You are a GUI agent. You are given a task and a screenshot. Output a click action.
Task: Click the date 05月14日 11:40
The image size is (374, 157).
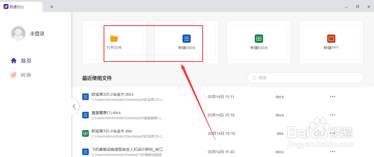click(221, 152)
